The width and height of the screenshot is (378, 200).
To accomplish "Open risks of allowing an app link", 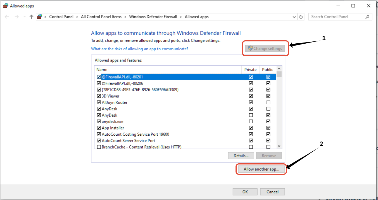I will tap(140, 49).
